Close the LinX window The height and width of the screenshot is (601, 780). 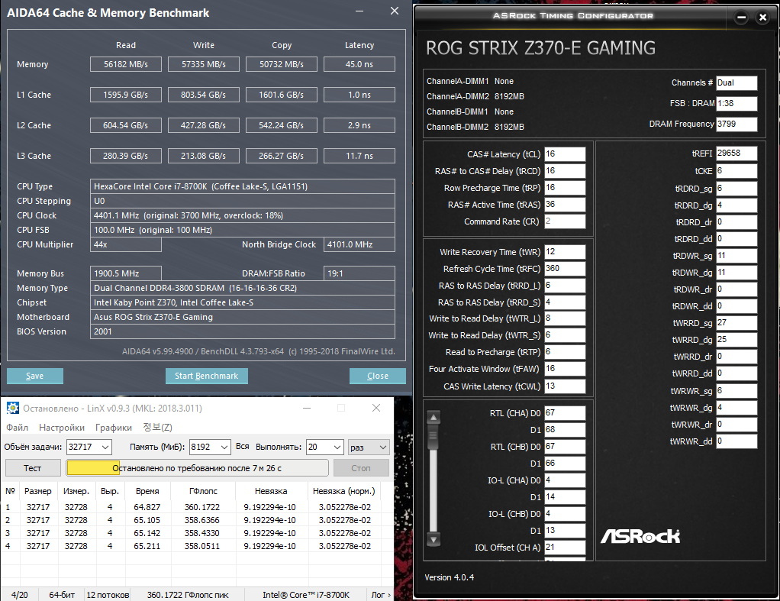376,408
